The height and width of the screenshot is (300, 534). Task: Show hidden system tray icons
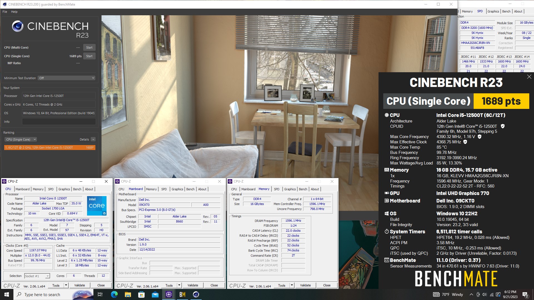tap(471, 294)
